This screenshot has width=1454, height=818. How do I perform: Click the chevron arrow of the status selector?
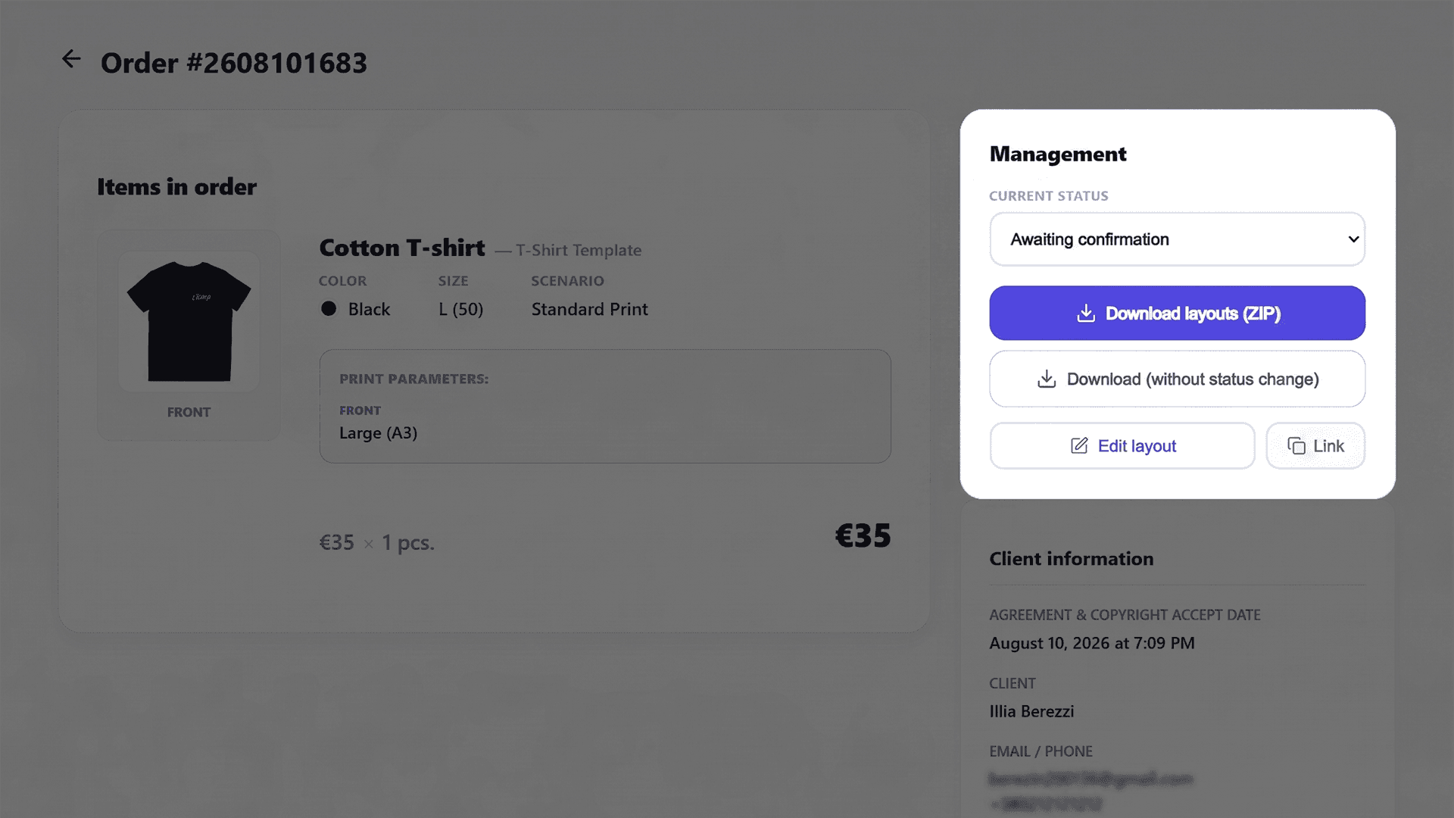point(1353,239)
